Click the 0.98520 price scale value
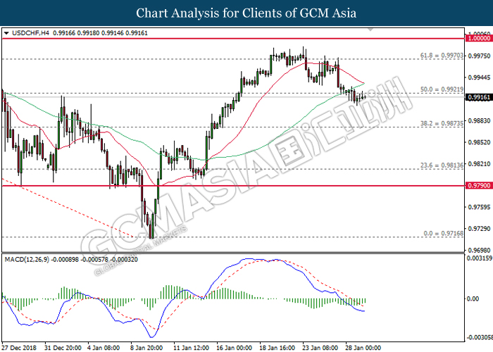 [x=479, y=142]
